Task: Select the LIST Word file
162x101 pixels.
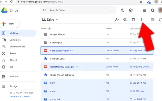Action: (x=97, y=83)
